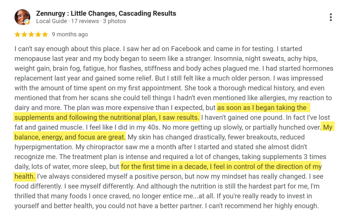Click the second gold rating star
Screen dimensions: 350x215
coord(24,34)
